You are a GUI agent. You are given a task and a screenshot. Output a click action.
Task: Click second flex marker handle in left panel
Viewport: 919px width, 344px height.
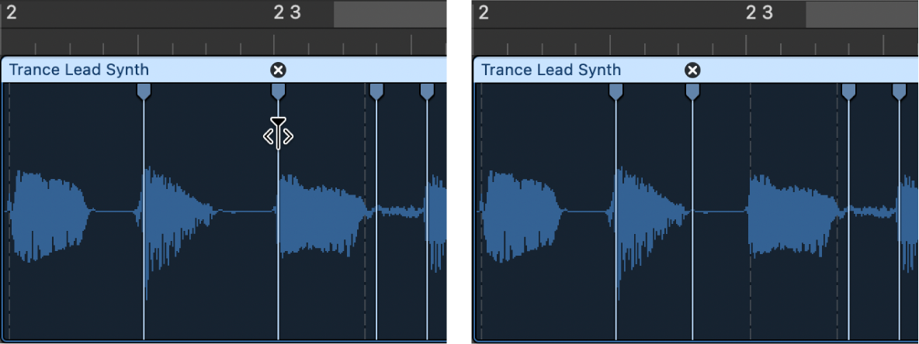[x=278, y=92]
